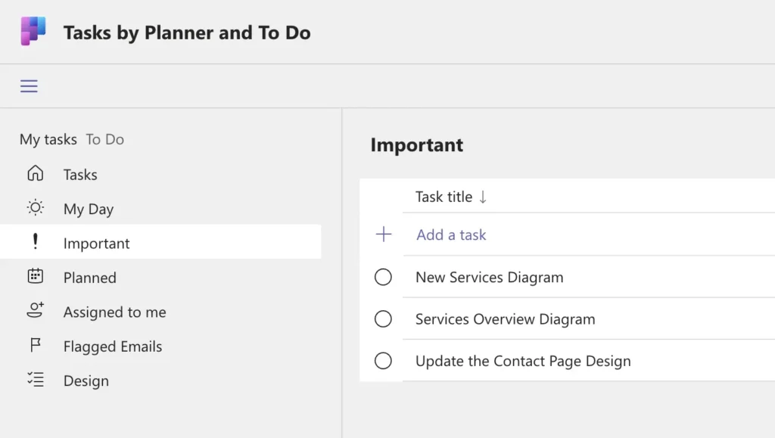Screen dimensions: 775x438
Task: Toggle the hamburger navigation menu
Action: (x=29, y=86)
